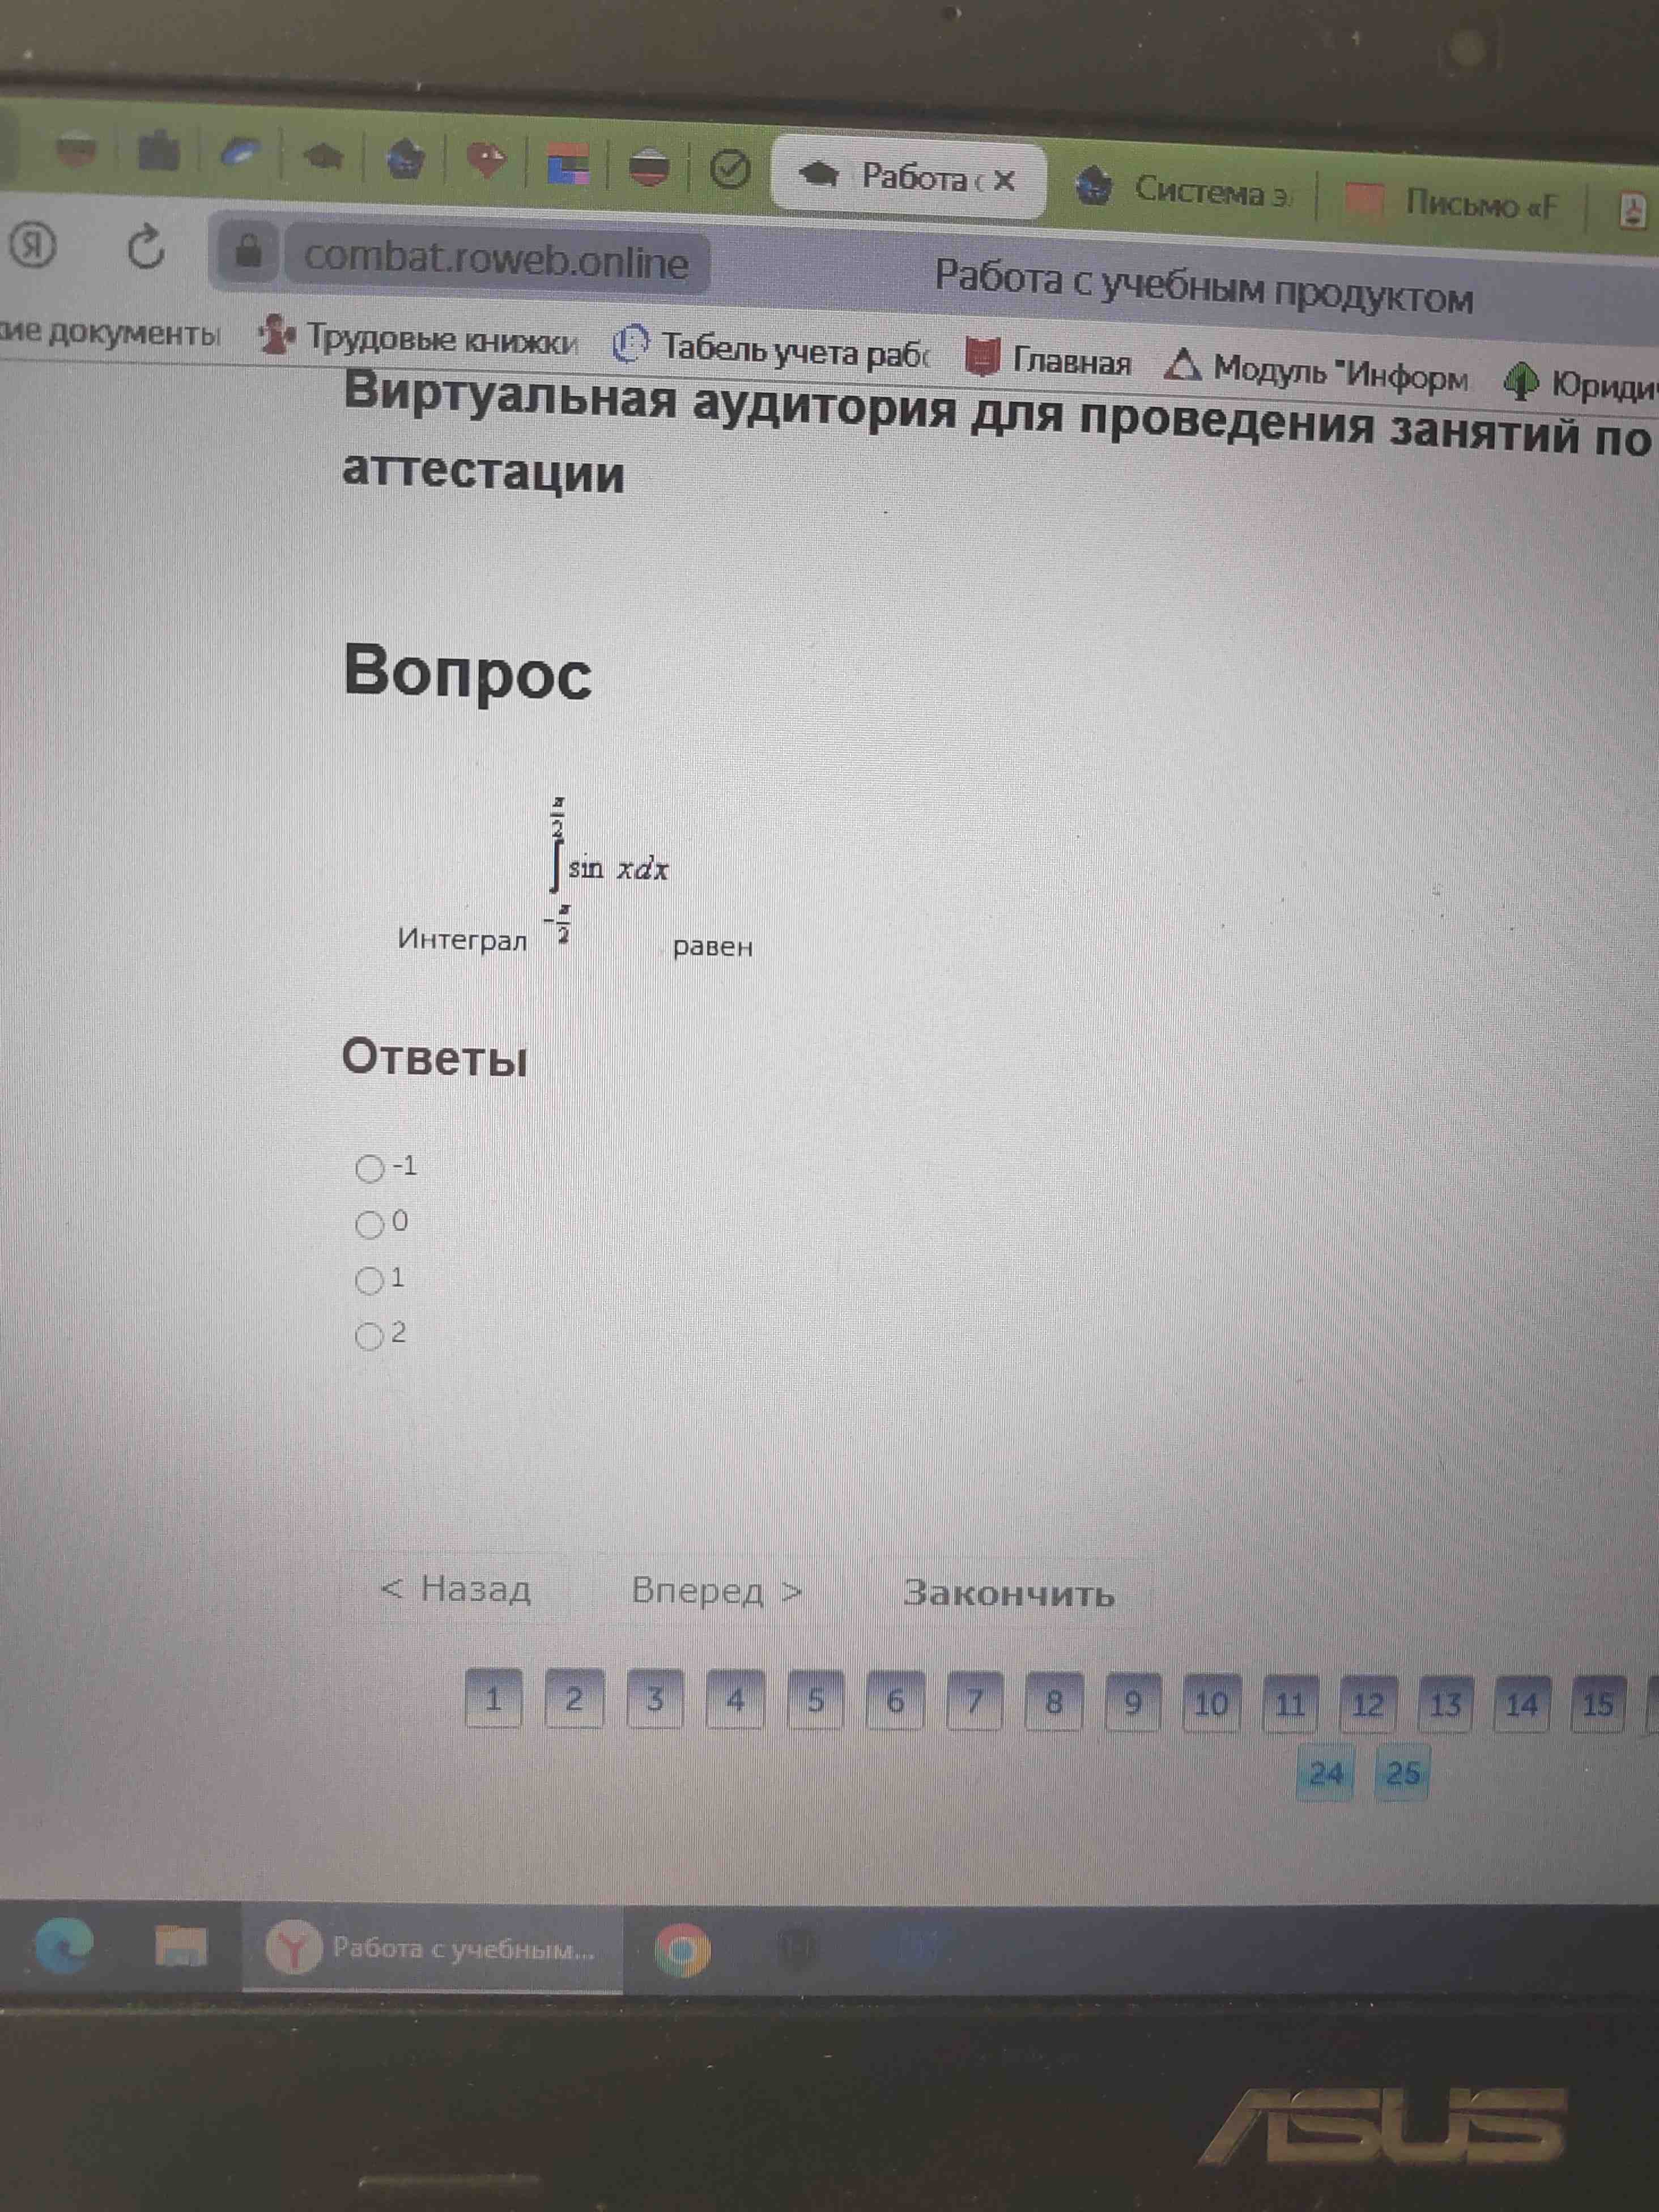The width and height of the screenshot is (1659, 2212).
Task: Jump to question 10
Action: [1211, 1703]
